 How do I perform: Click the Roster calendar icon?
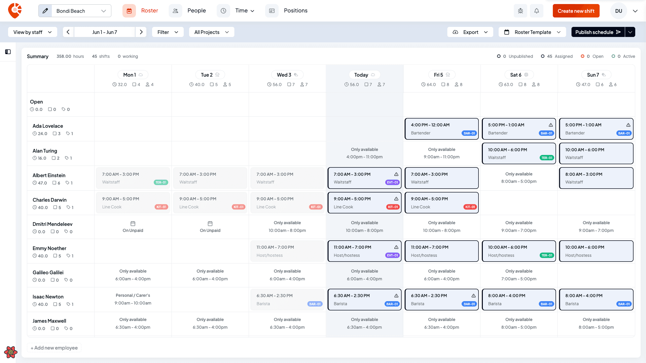tap(129, 11)
